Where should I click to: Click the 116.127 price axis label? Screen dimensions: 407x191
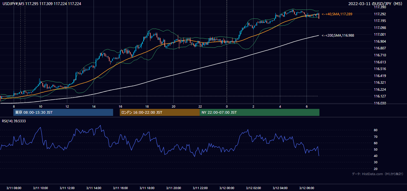(x=380, y=96)
